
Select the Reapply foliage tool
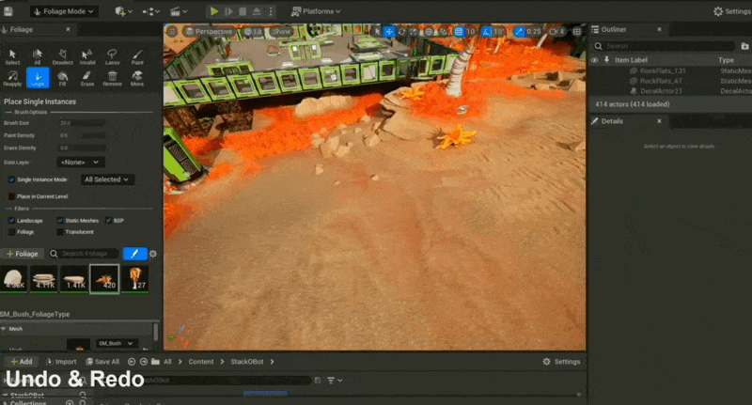point(12,77)
